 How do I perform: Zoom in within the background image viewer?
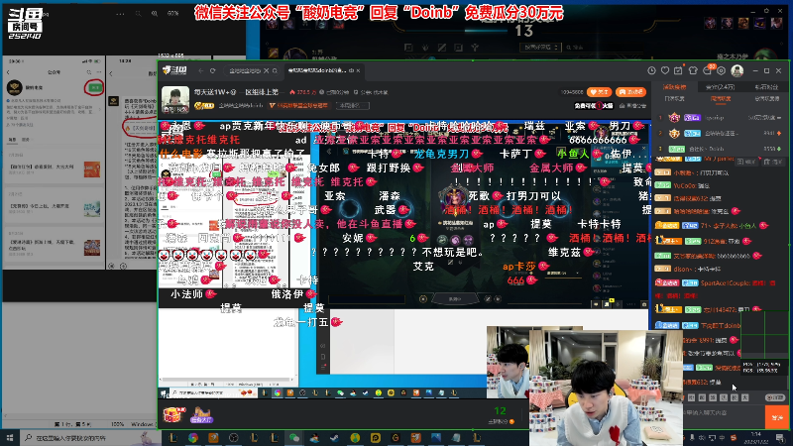155,14
